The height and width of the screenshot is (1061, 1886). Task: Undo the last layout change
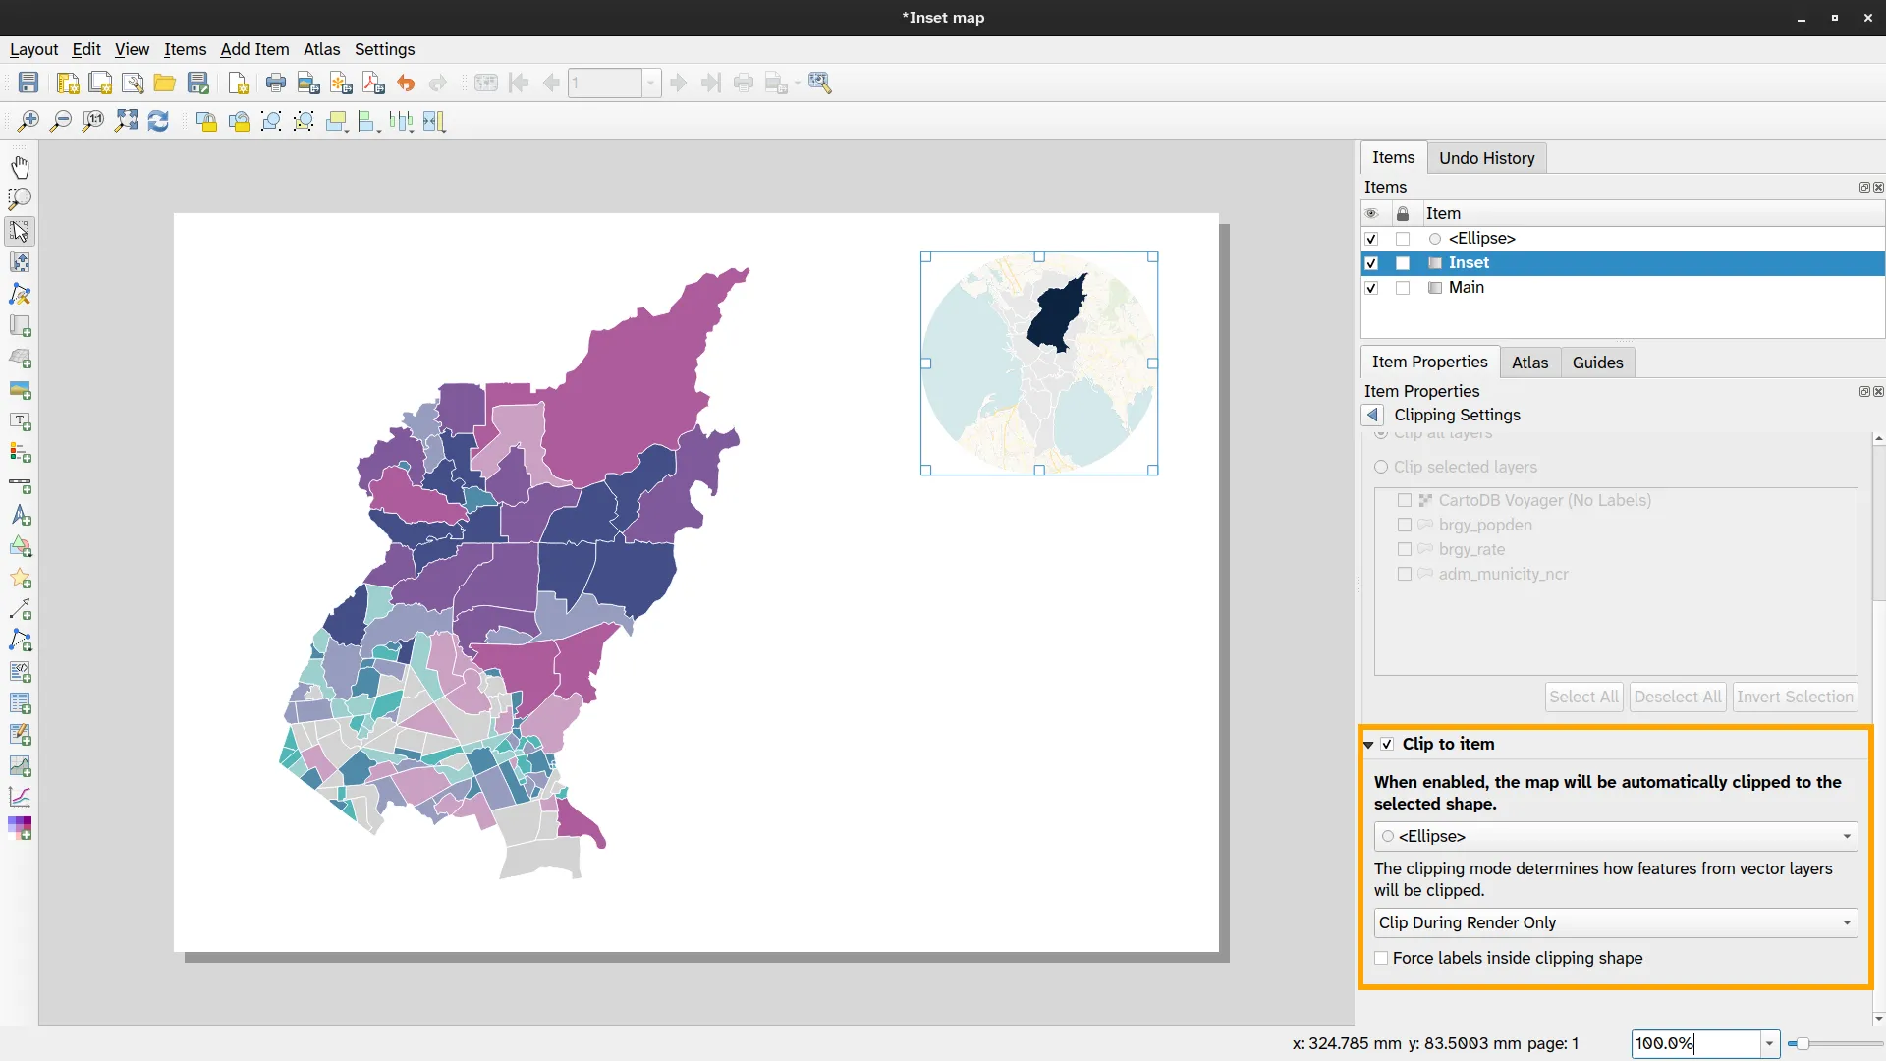407,83
